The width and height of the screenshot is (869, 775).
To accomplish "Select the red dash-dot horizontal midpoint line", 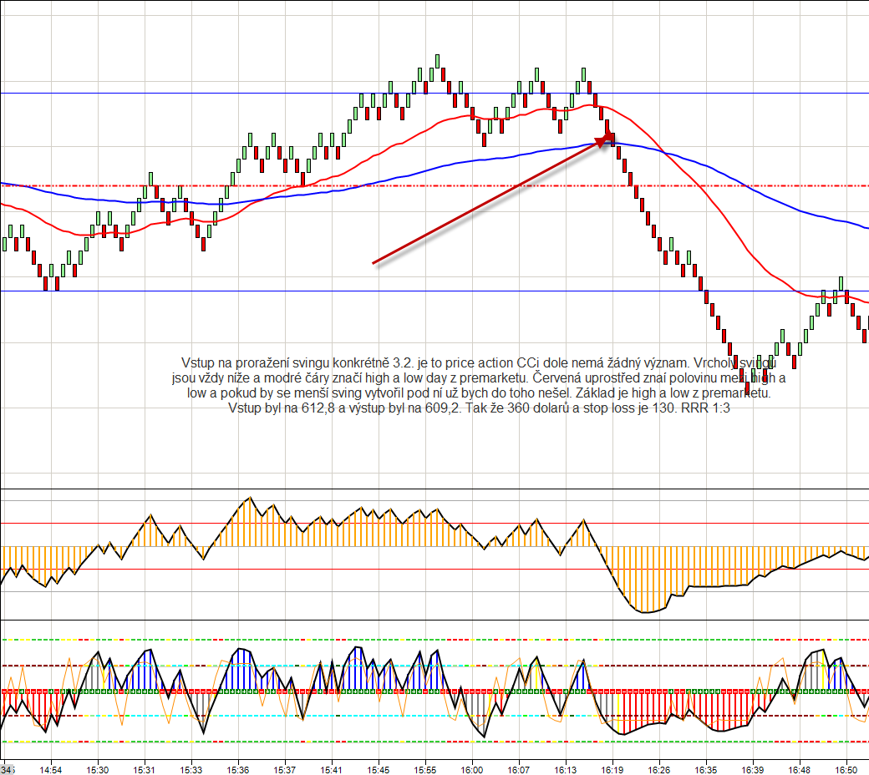I will click(501, 185).
